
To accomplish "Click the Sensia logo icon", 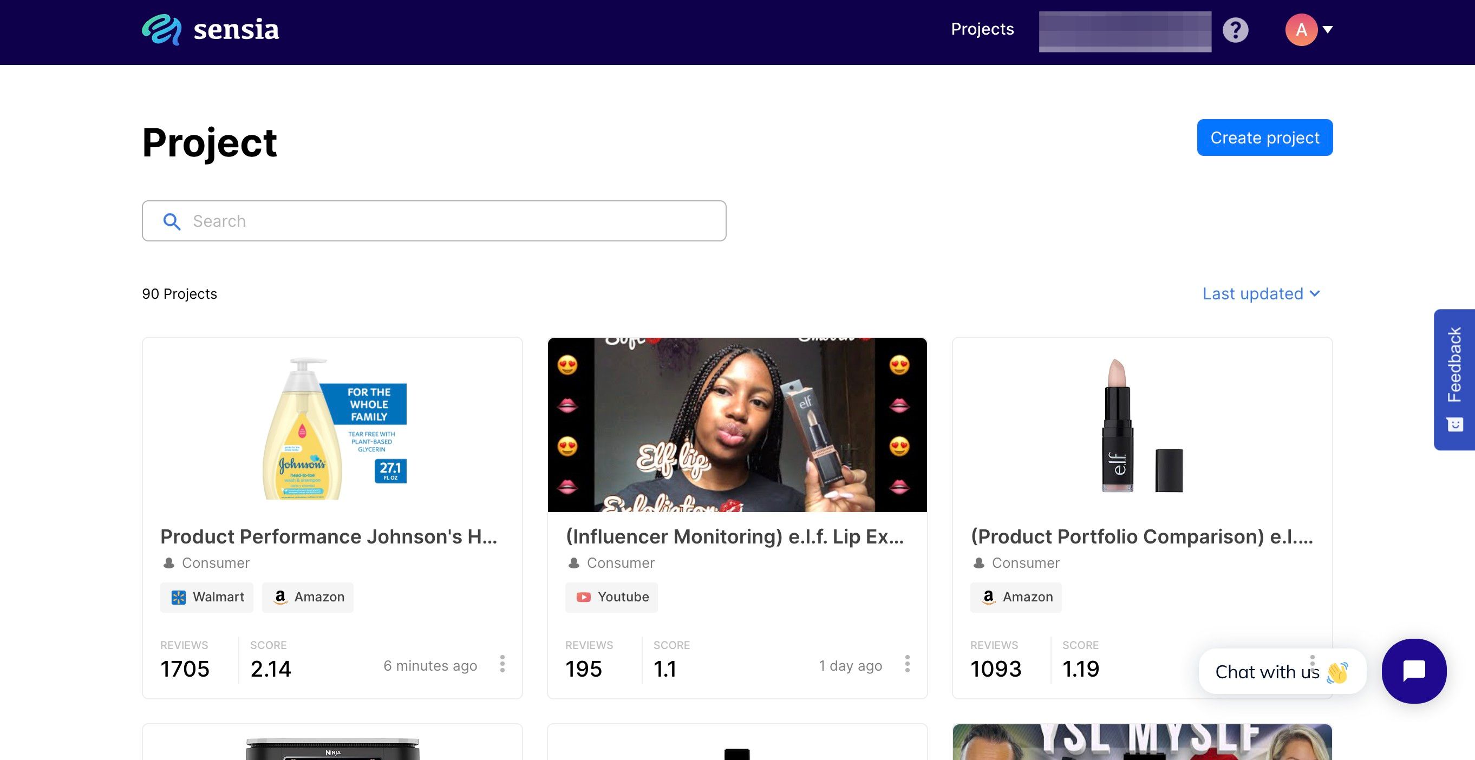I will point(161,29).
